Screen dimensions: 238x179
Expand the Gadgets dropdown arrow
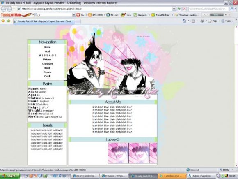tap(149, 15)
